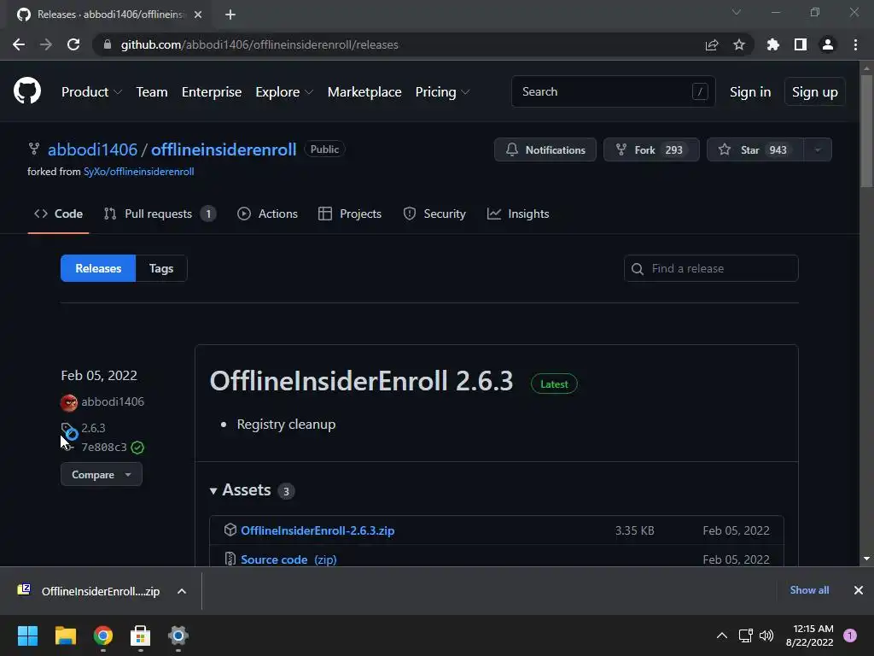Click the Find a release field
The height and width of the screenshot is (656, 874).
pyautogui.click(x=711, y=268)
